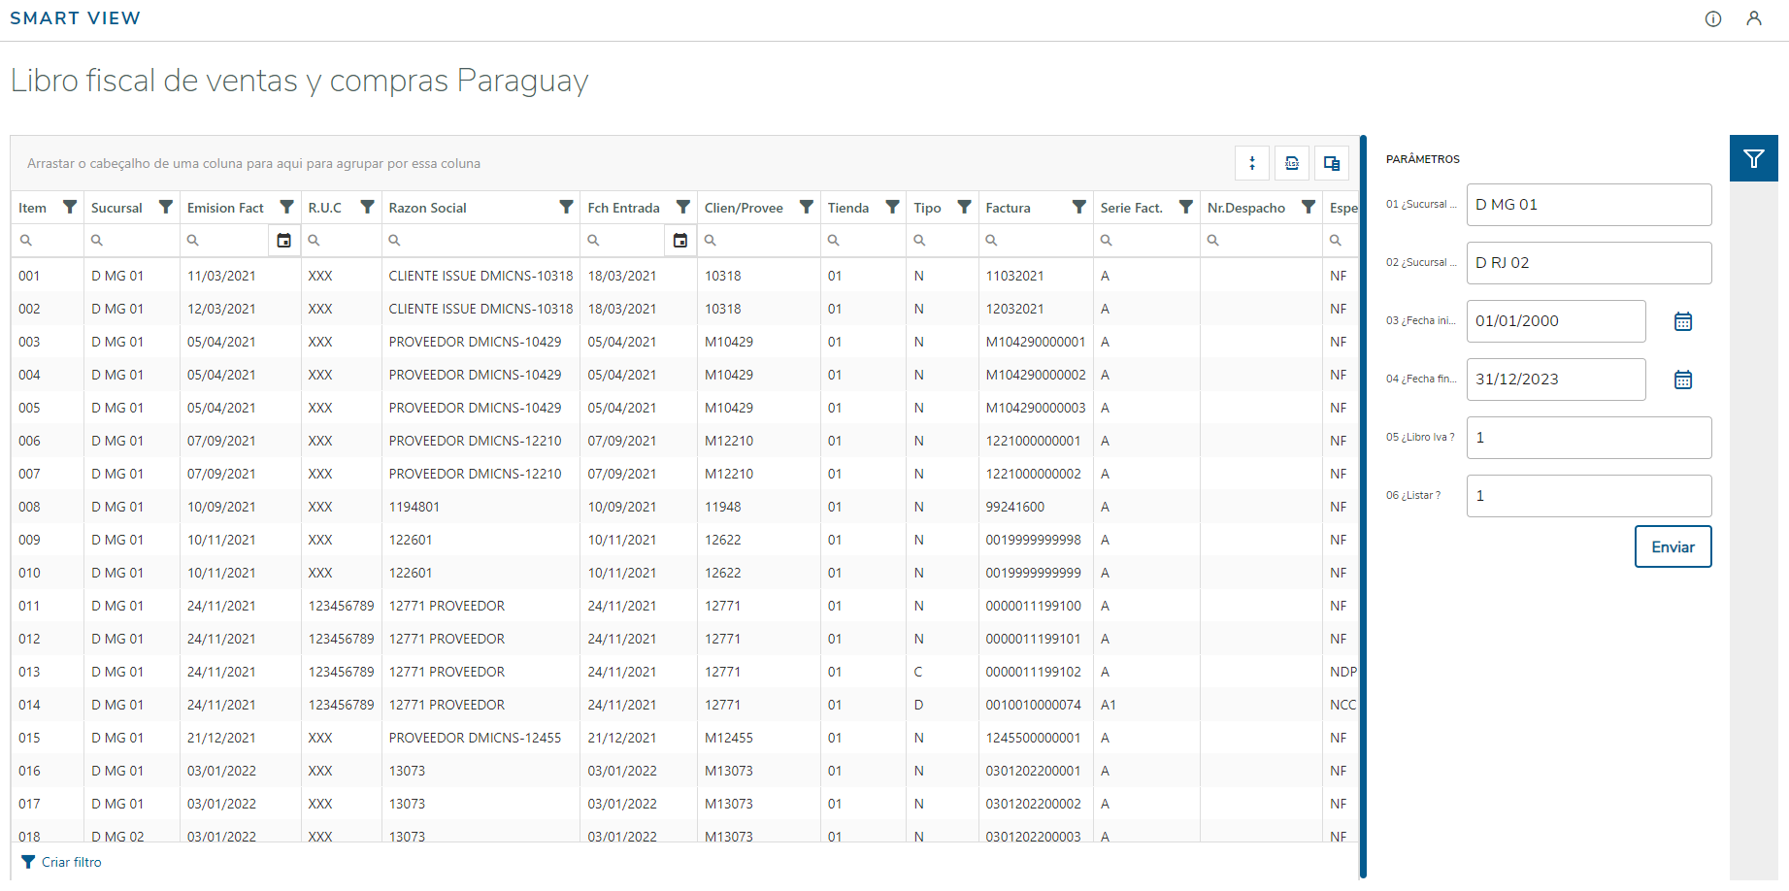Open filter on Razon Social column header
This screenshot has width=1789, height=891.
pos(566,207)
